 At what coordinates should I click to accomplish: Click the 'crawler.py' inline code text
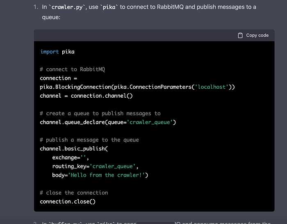click(x=67, y=7)
